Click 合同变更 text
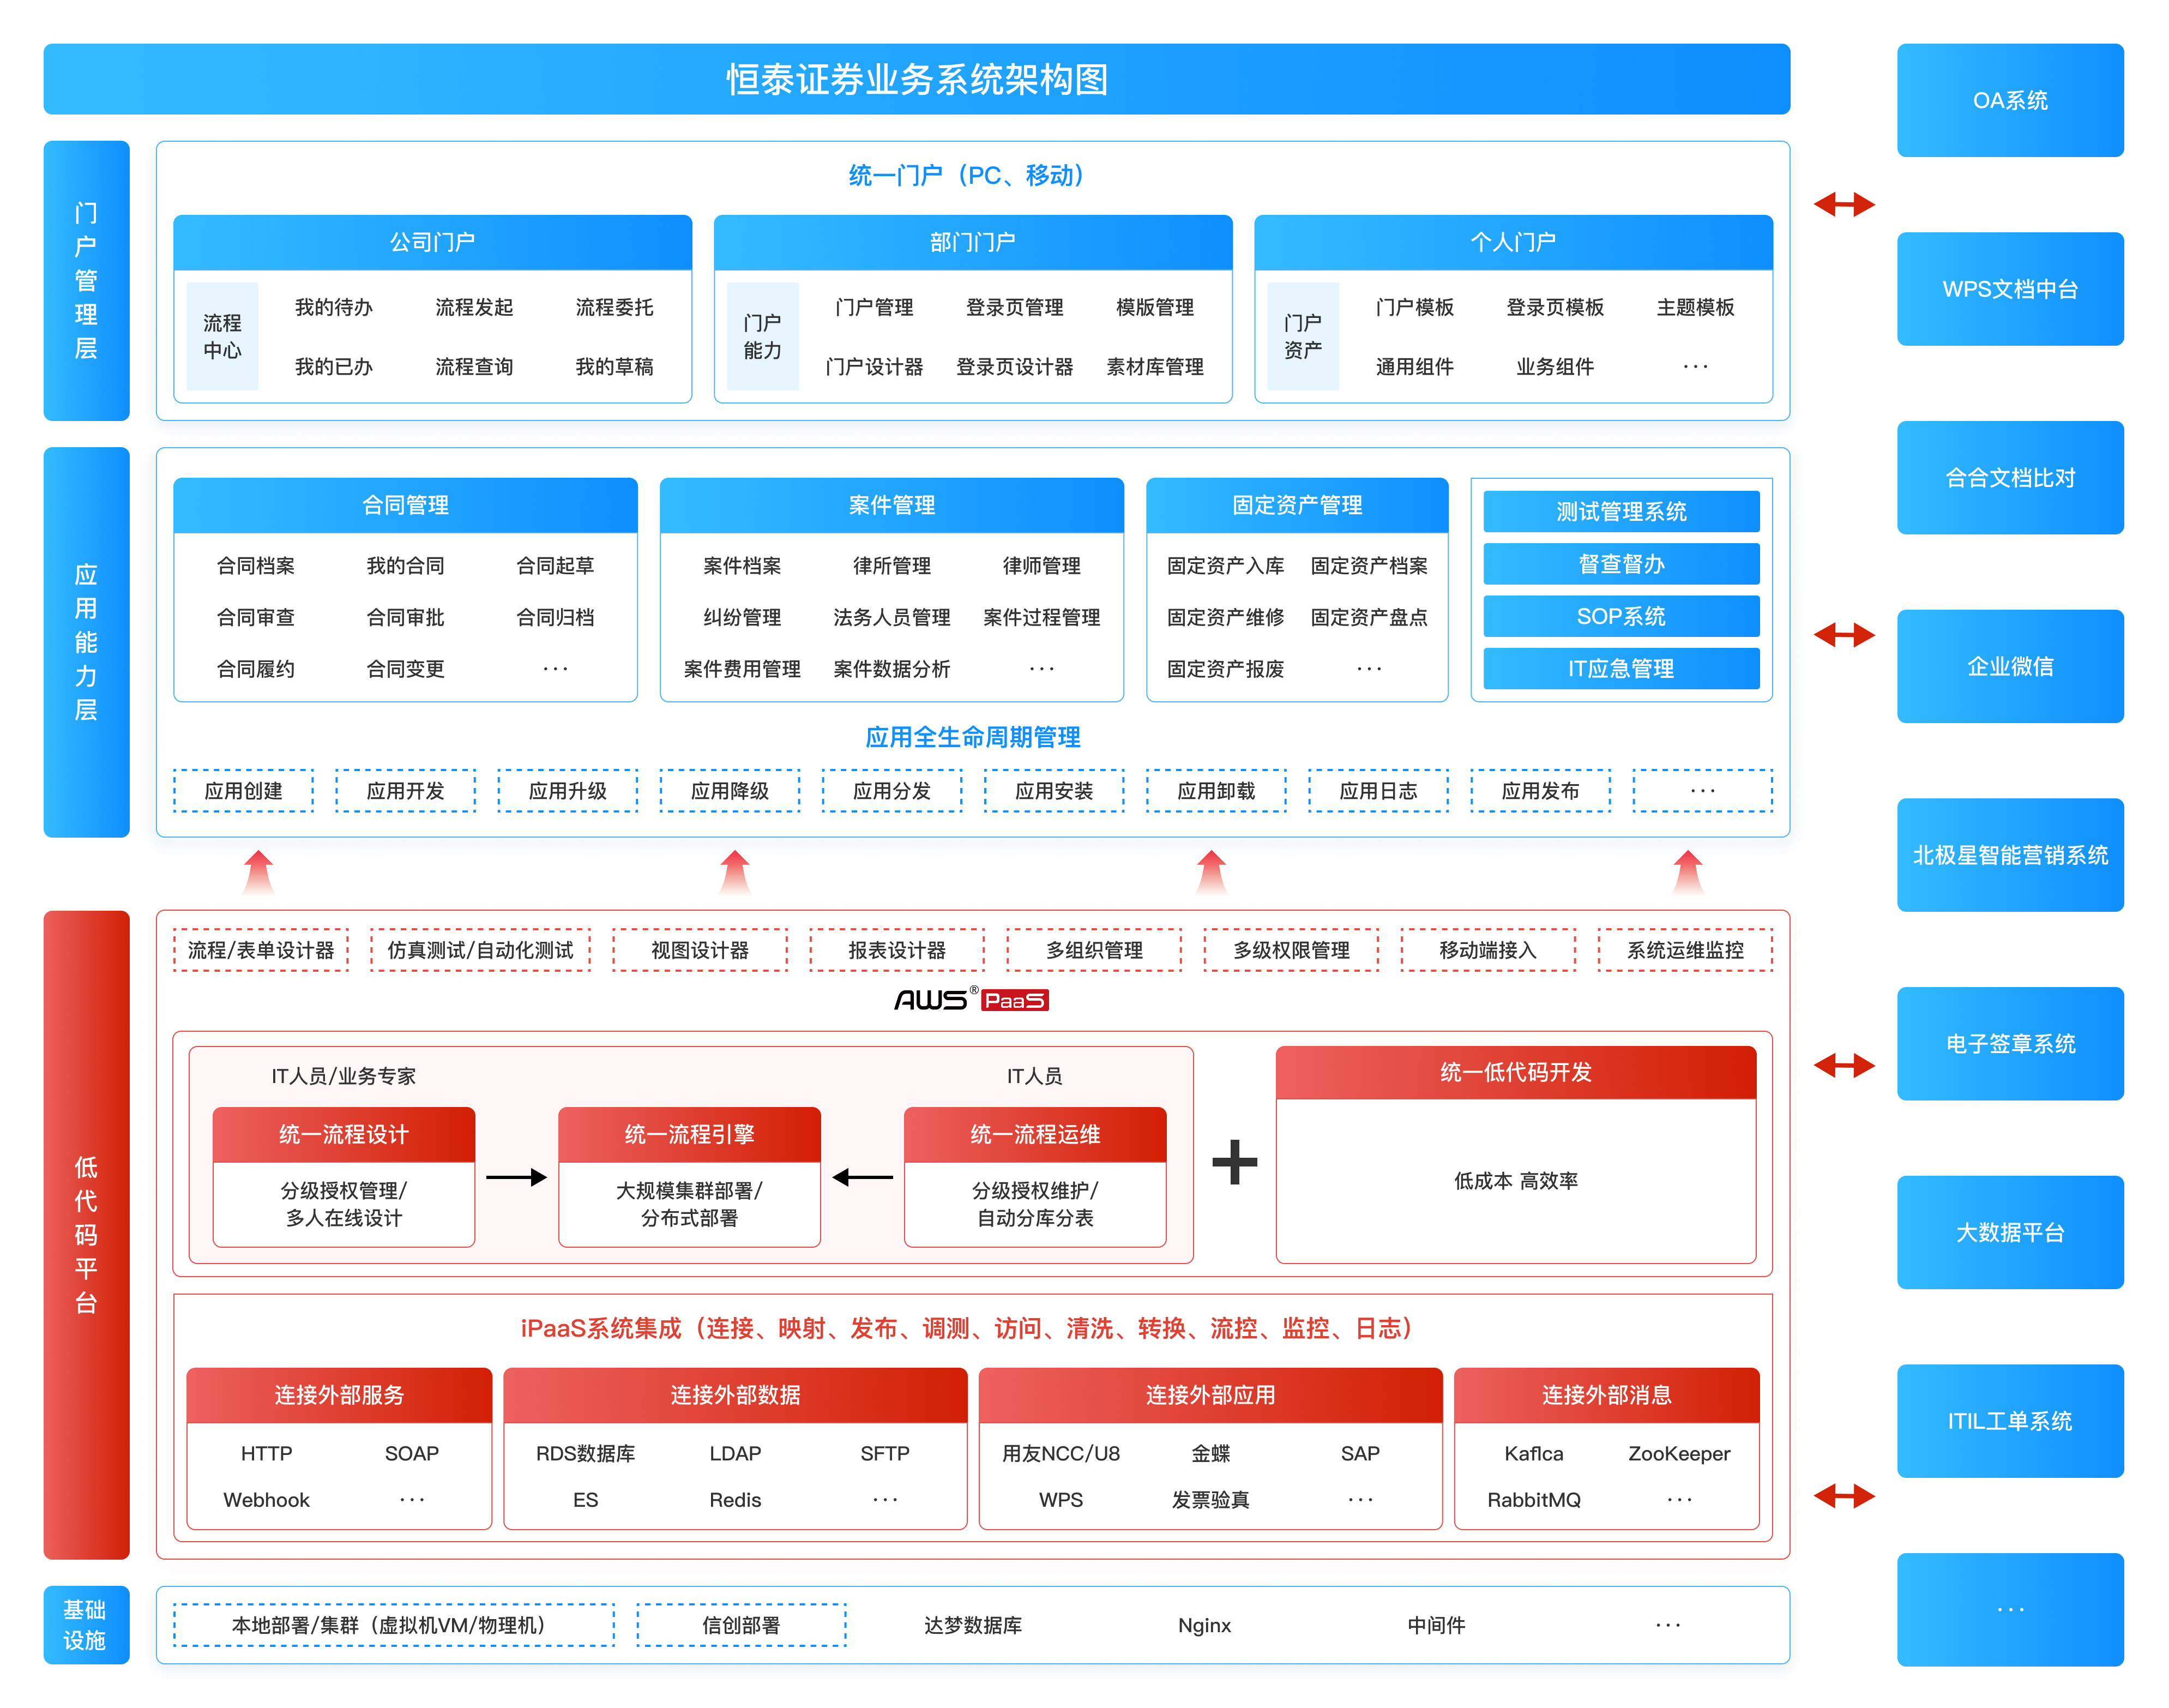 (405, 669)
